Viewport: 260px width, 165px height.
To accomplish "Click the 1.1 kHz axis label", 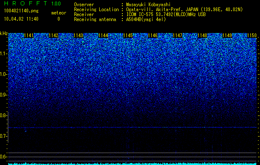I will [3, 54].
